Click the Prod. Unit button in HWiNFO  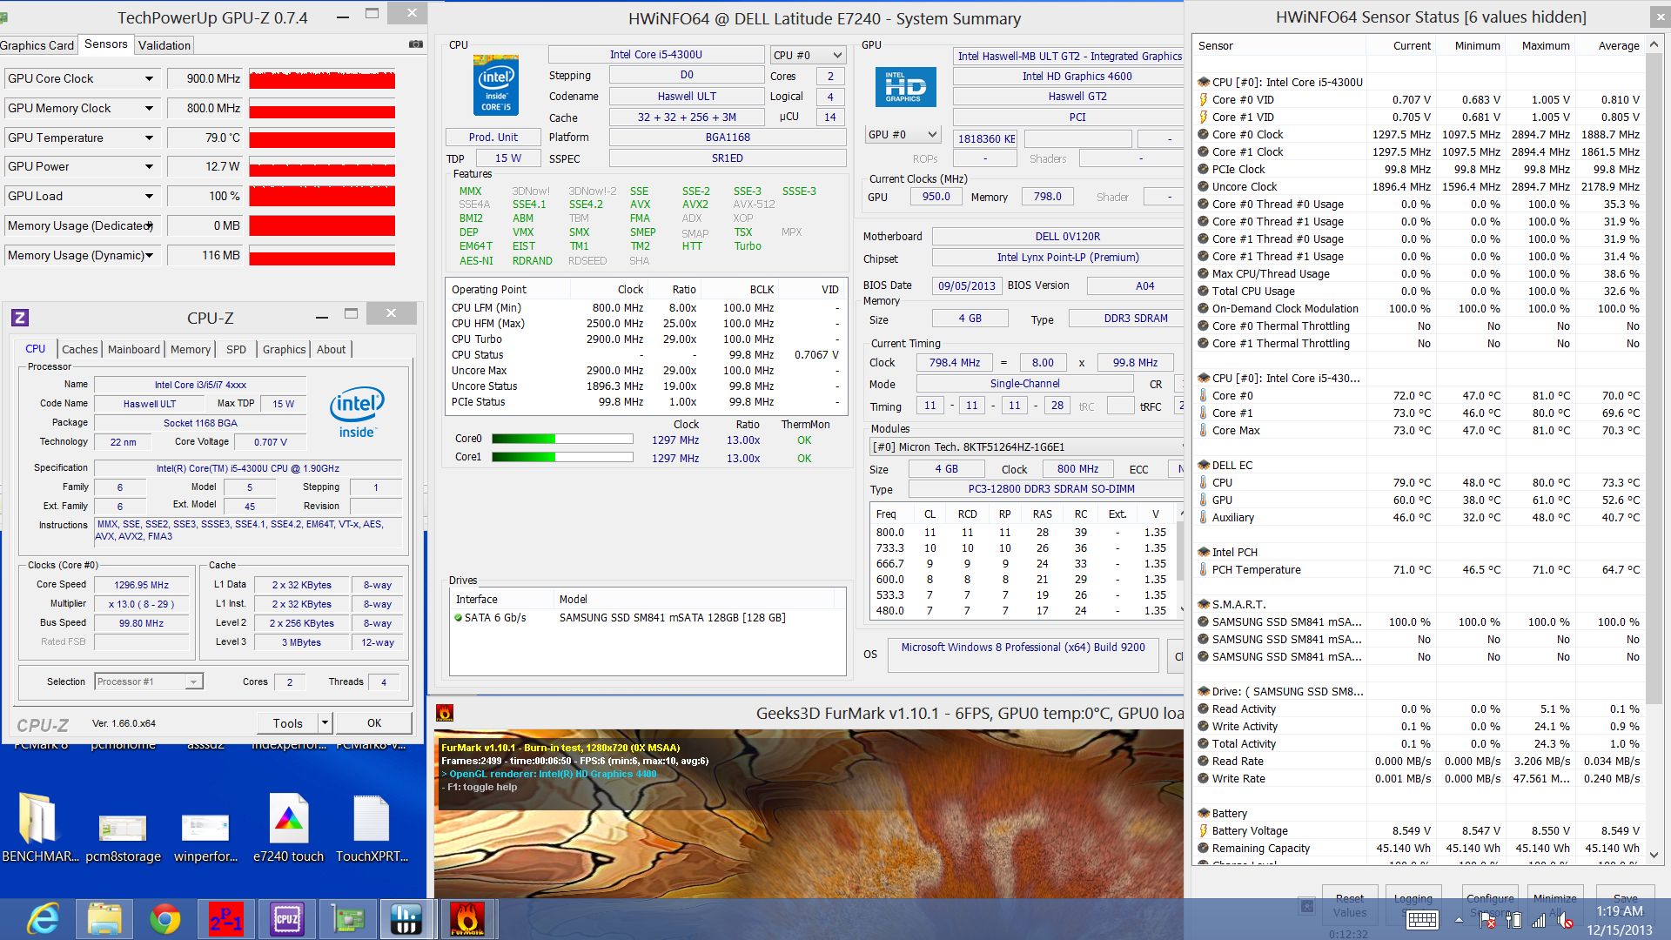tap(493, 137)
